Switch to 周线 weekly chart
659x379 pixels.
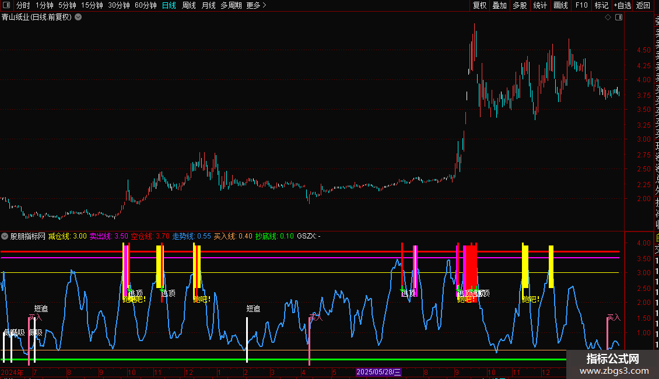pos(189,5)
